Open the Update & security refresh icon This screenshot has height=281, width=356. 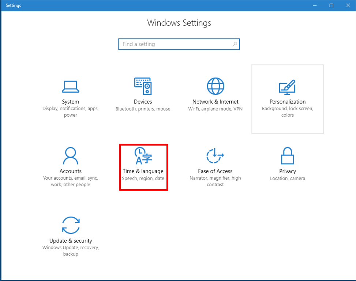pyautogui.click(x=71, y=225)
